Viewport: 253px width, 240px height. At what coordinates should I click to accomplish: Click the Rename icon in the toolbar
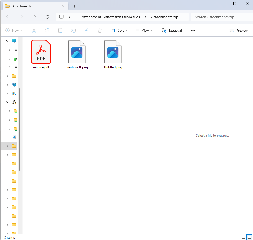(x=73, y=30)
